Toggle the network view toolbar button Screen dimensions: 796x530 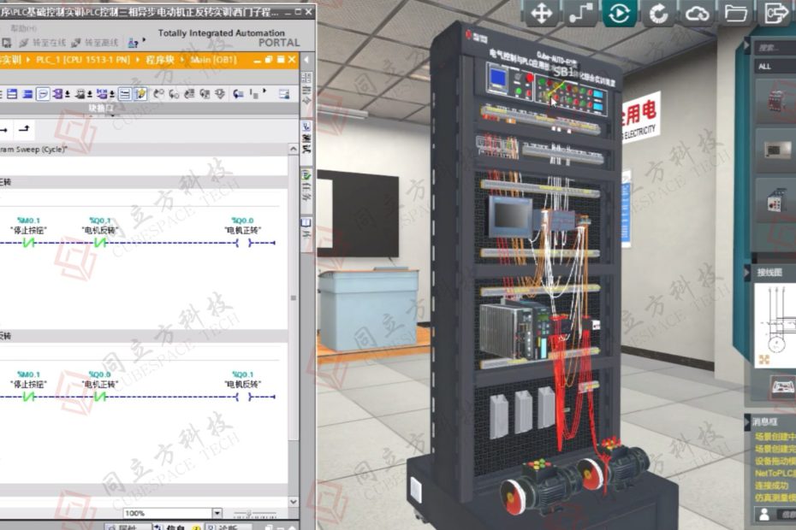(x=124, y=94)
